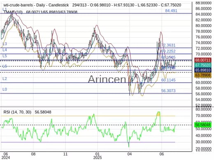Select the chart title 'wti-crude-barrels - Daily - Candlestick'
214x160 pixels.
tap(36, 5)
